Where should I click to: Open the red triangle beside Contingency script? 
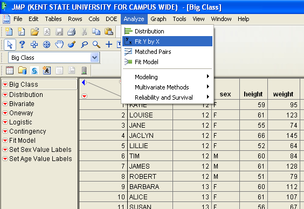click(5, 131)
